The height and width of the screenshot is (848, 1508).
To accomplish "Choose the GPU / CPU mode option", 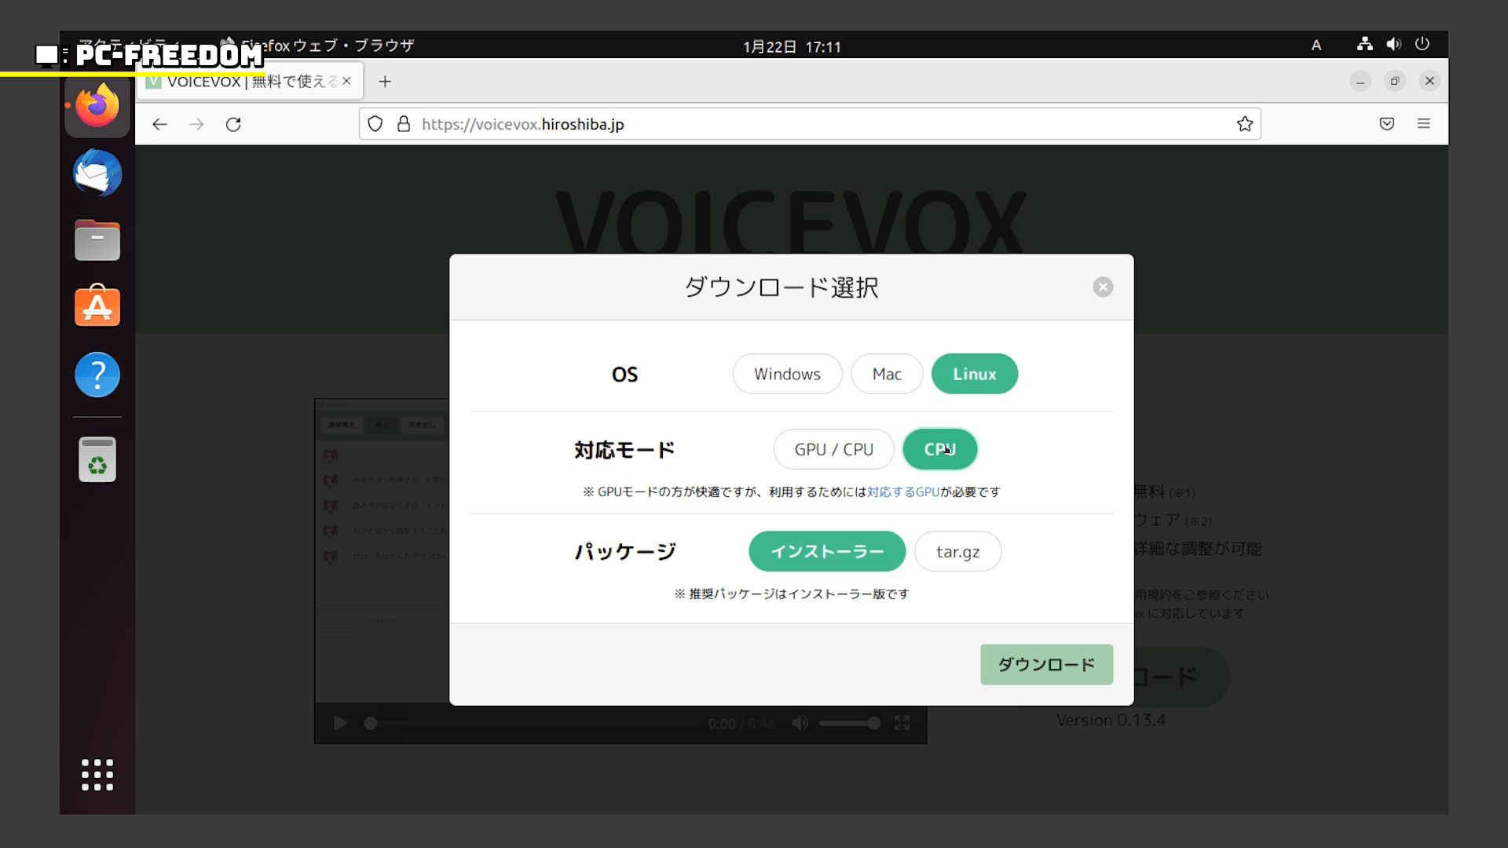I will click(833, 449).
